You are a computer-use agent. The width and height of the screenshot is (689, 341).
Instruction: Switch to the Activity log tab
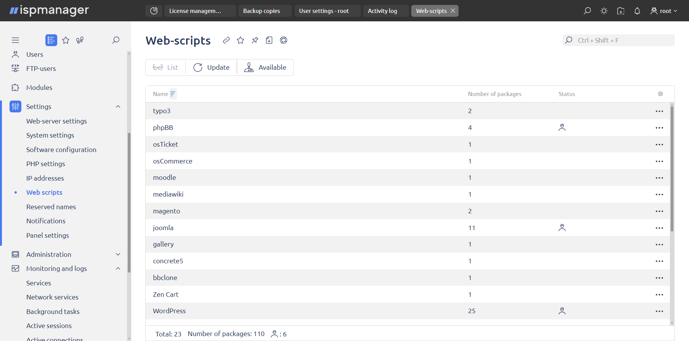(x=382, y=11)
